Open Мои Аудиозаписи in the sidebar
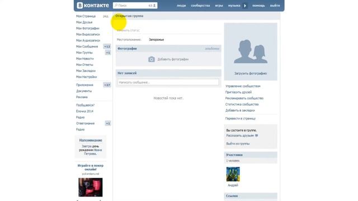This screenshot has width=358, height=201. [x=88, y=40]
